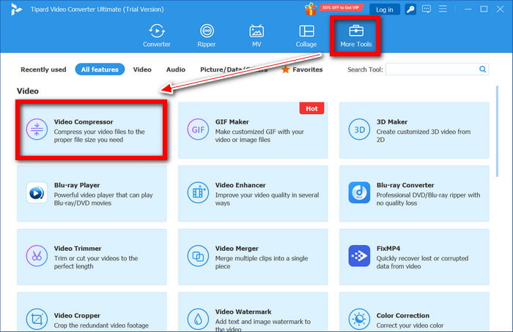The image size is (513, 332).
Task: Select the Color Correction tool
Action: pyautogui.click(x=414, y=319)
